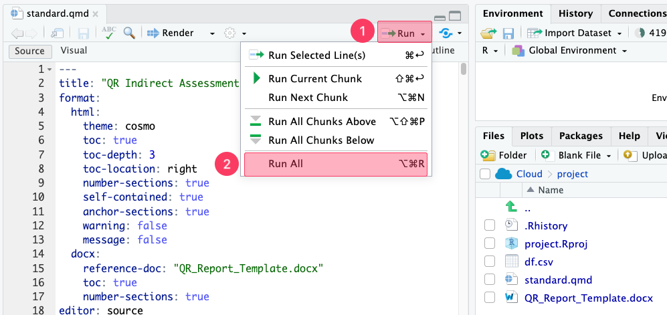The width and height of the screenshot is (667, 315).
Task: Choose Run All from the Run menu
Action: (x=335, y=164)
